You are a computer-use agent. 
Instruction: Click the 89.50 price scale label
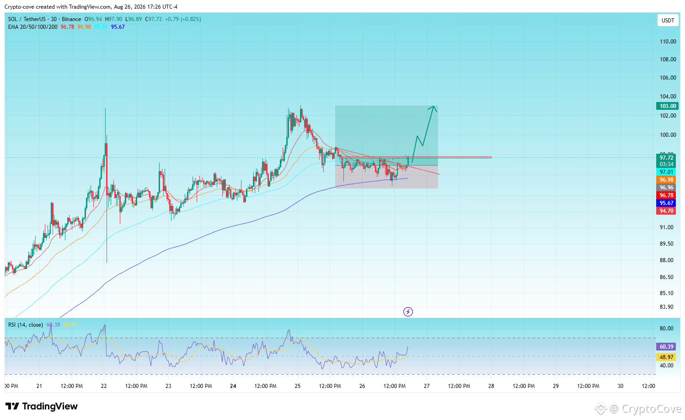tap(667, 244)
